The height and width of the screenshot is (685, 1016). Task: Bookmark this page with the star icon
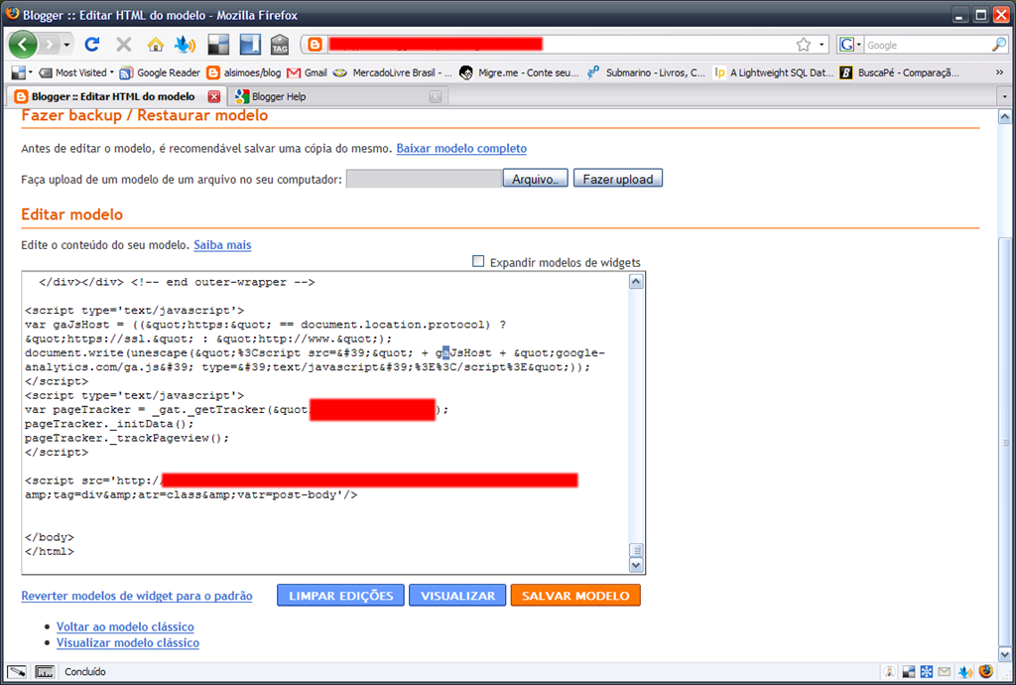coord(804,44)
